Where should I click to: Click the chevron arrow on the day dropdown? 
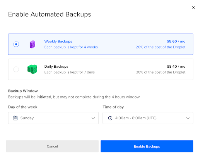click(93, 118)
